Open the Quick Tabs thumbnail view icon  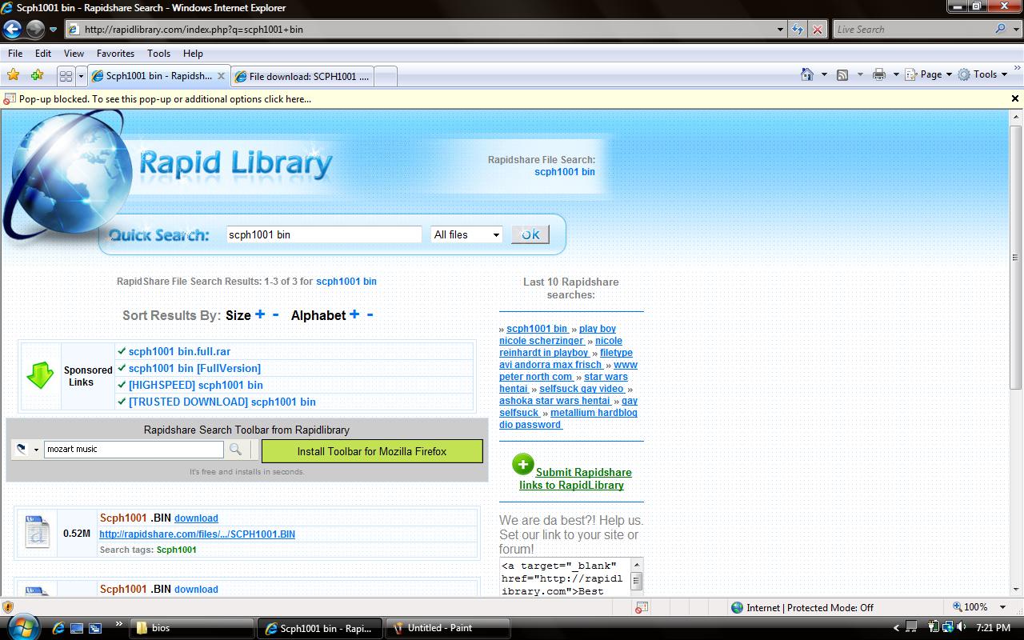coord(66,76)
